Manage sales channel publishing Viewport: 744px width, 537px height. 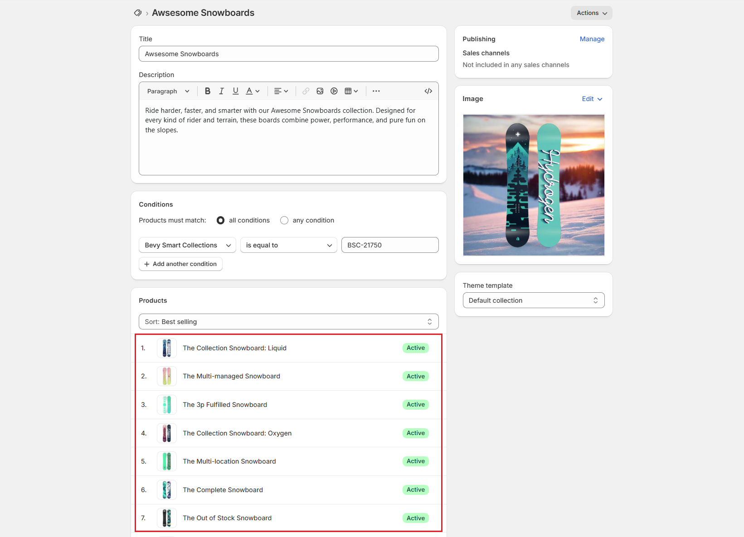click(x=592, y=39)
